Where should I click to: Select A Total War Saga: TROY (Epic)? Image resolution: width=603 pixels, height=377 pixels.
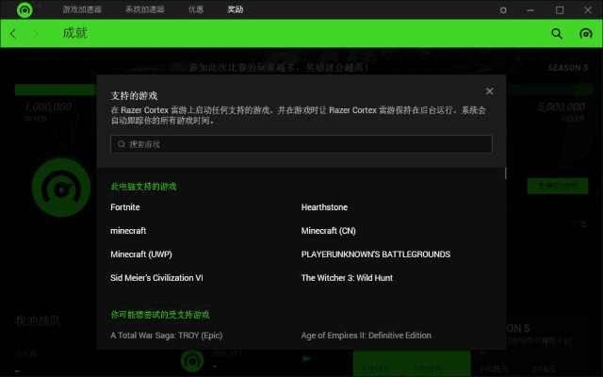tap(167, 336)
